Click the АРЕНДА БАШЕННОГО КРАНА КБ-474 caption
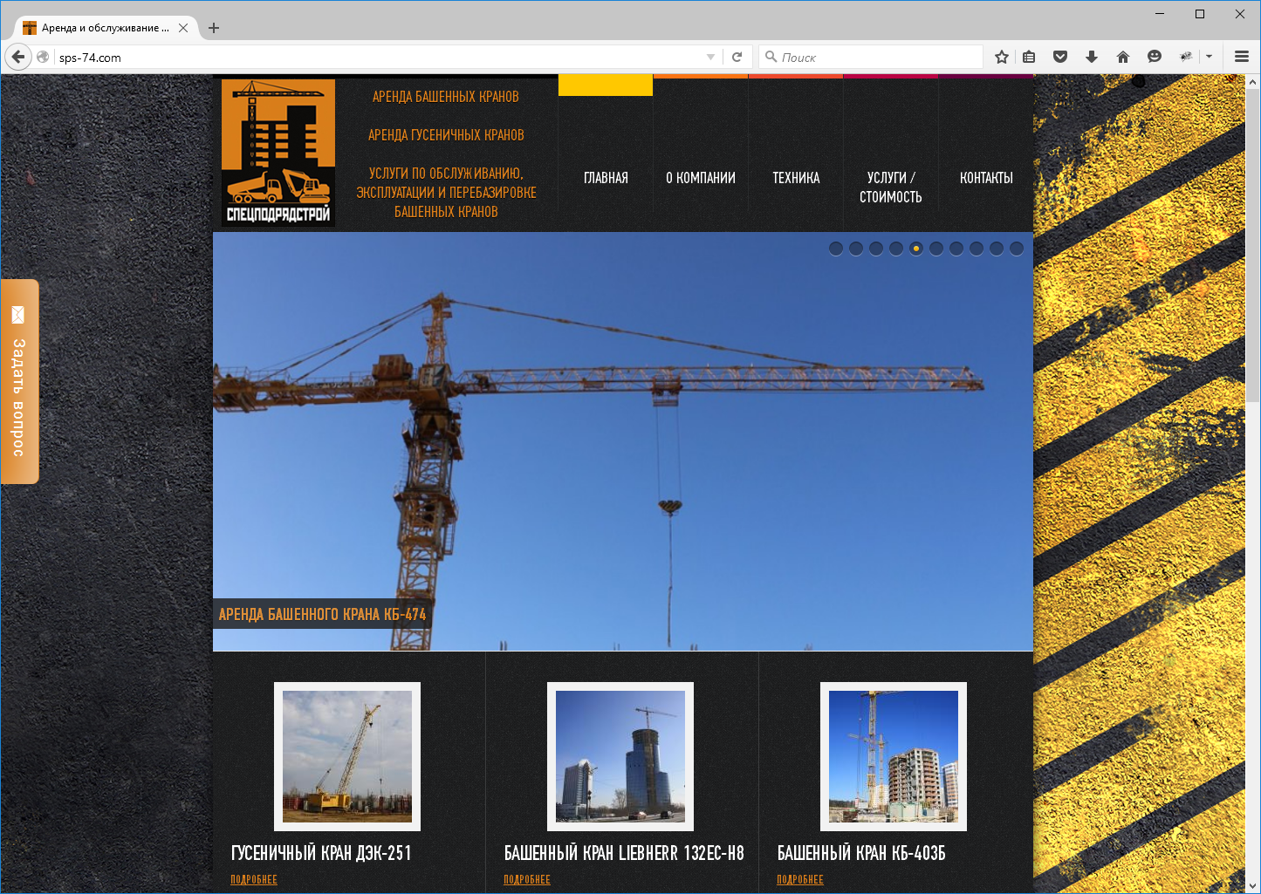The height and width of the screenshot is (894, 1261). (322, 615)
